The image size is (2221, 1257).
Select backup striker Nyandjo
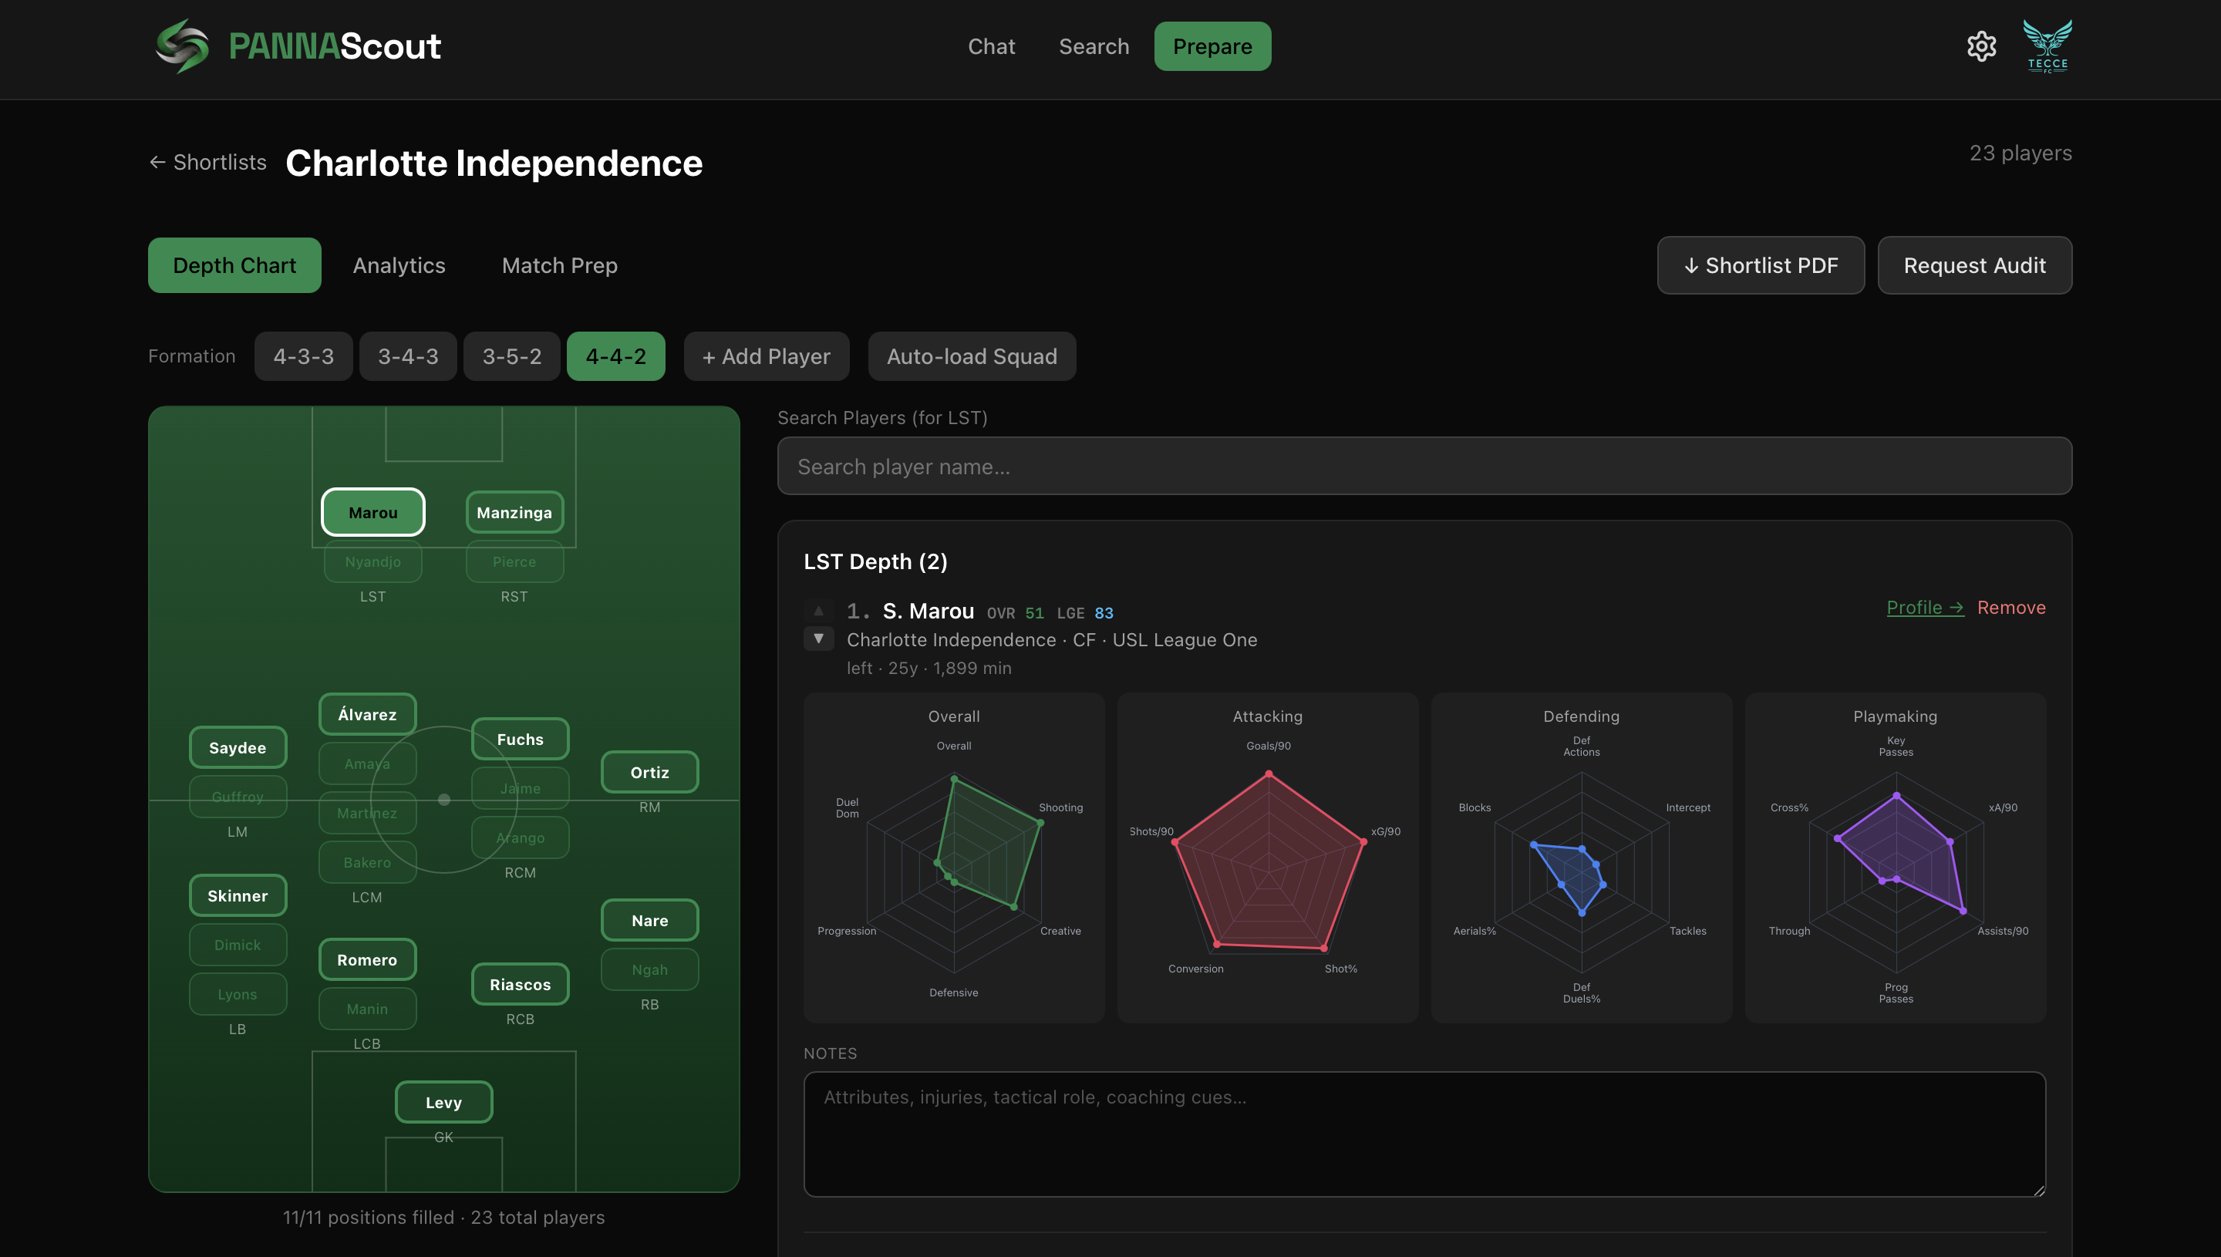(x=373, y=562)
